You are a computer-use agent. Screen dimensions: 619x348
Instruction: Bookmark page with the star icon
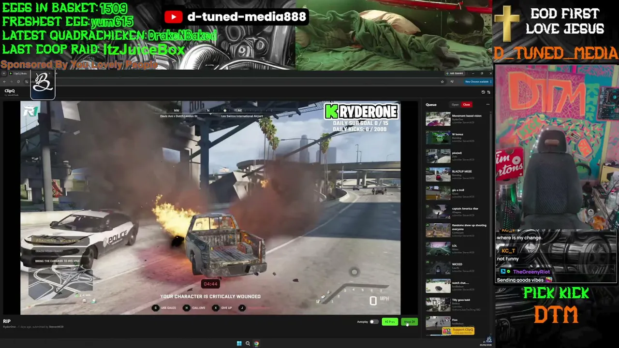[442, 82]
